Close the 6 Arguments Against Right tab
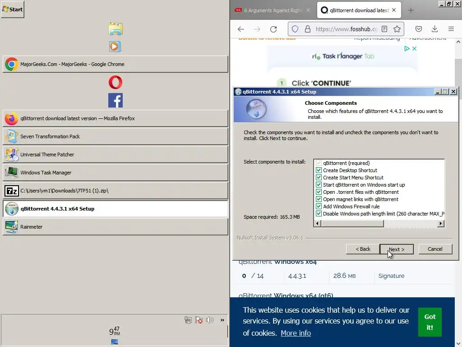Screen dimensions: 462x347 coord(308,10)
